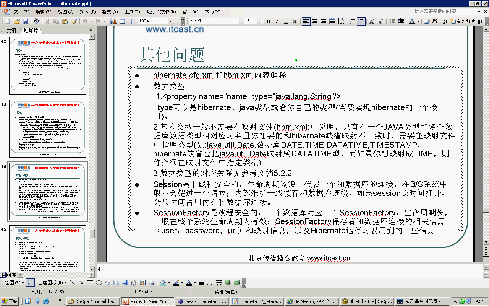Insert a picture from file

[152, 283]
